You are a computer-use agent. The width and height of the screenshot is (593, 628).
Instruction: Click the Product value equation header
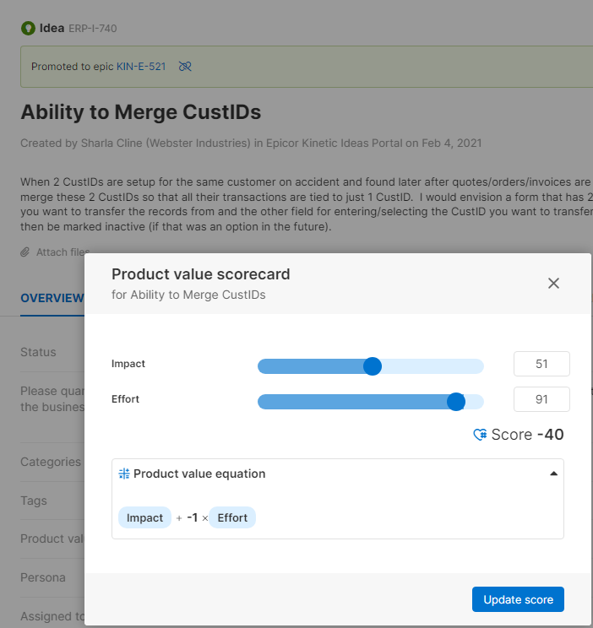pyautogui.click(x=199, y=474)
